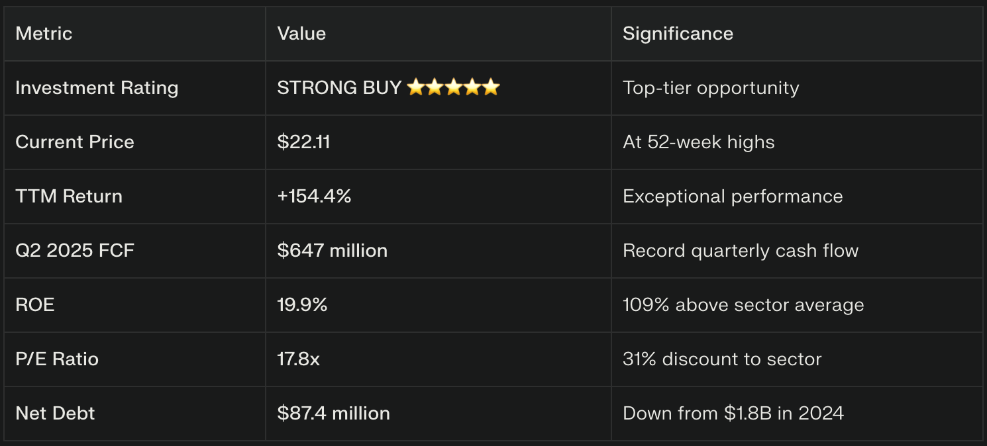Select Record quarterly cash flow text

point(741,251)
